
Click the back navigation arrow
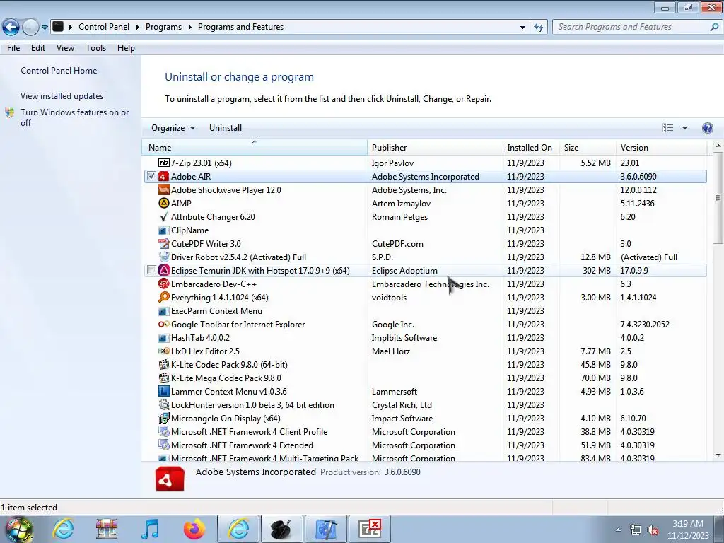click(11, 28)
